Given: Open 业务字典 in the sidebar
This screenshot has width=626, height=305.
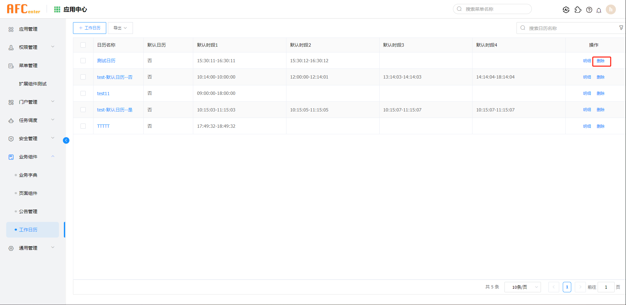Looking at the screenshot, I should tap(28, 175).
